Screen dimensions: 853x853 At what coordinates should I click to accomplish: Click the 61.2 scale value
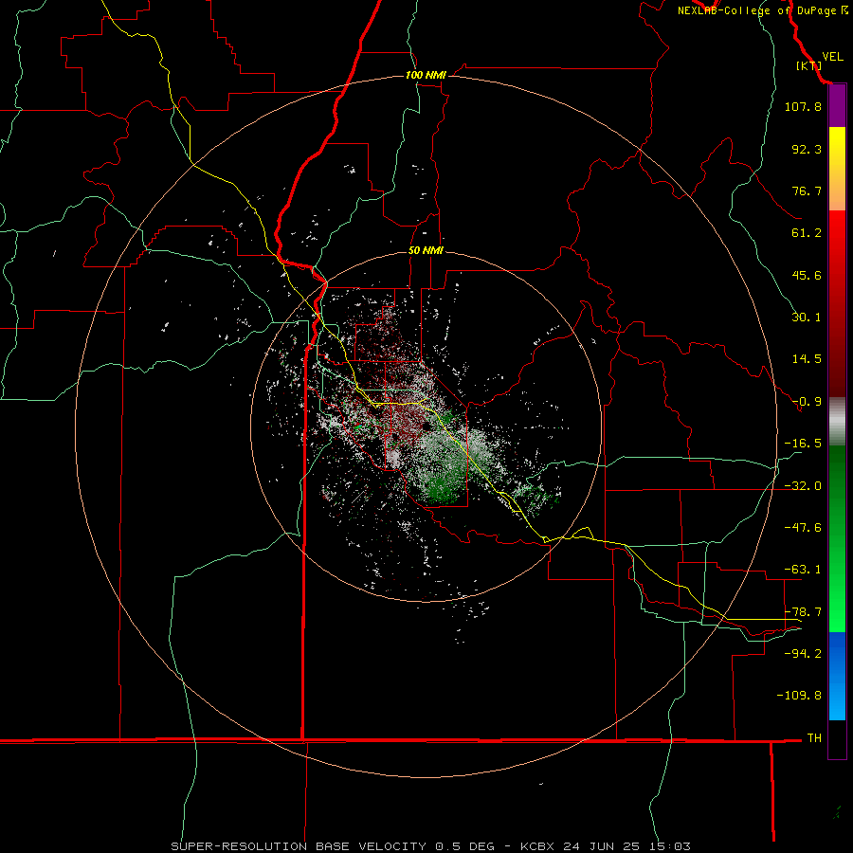pos(807,233)
